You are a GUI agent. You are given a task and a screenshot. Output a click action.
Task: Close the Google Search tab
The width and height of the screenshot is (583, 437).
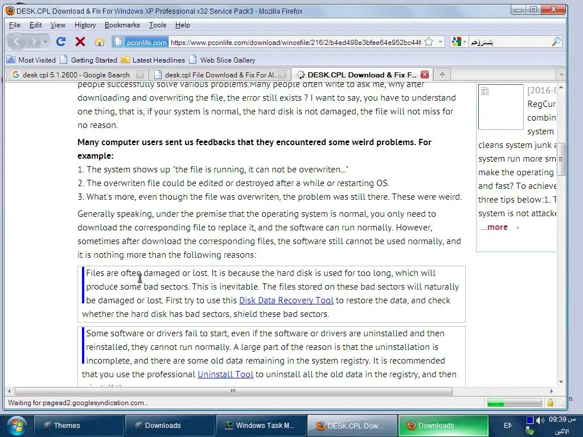click(140, 75)
